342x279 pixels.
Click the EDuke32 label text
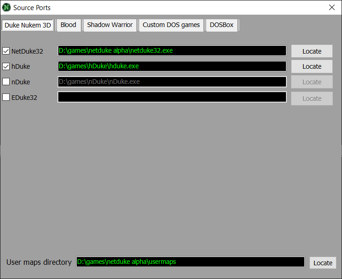(x=24, y=98)
